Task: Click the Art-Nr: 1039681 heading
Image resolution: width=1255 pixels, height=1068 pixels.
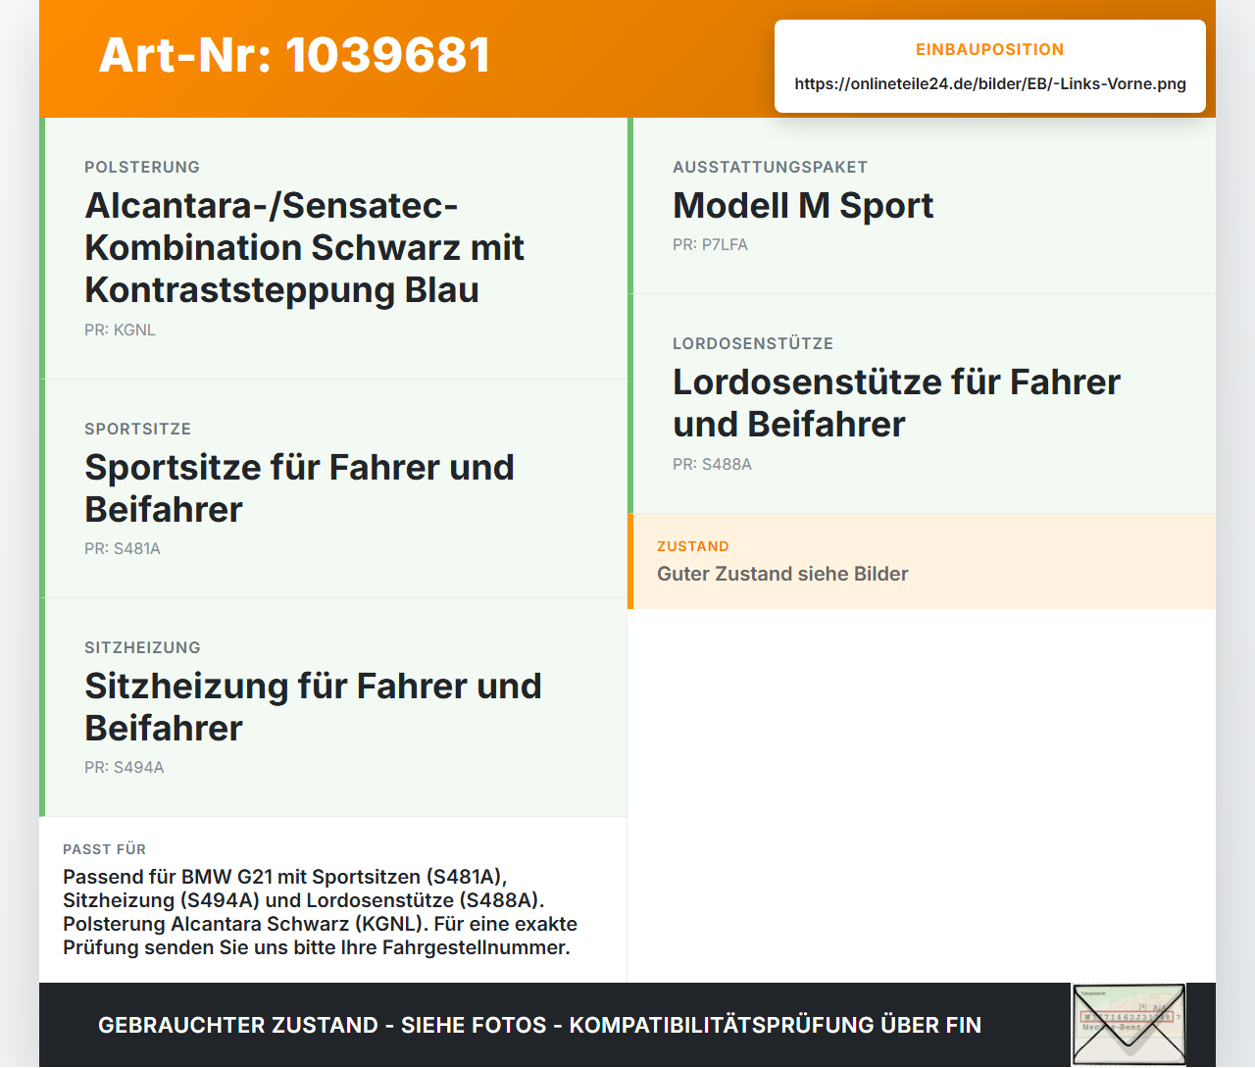Action: coord(294,55)
